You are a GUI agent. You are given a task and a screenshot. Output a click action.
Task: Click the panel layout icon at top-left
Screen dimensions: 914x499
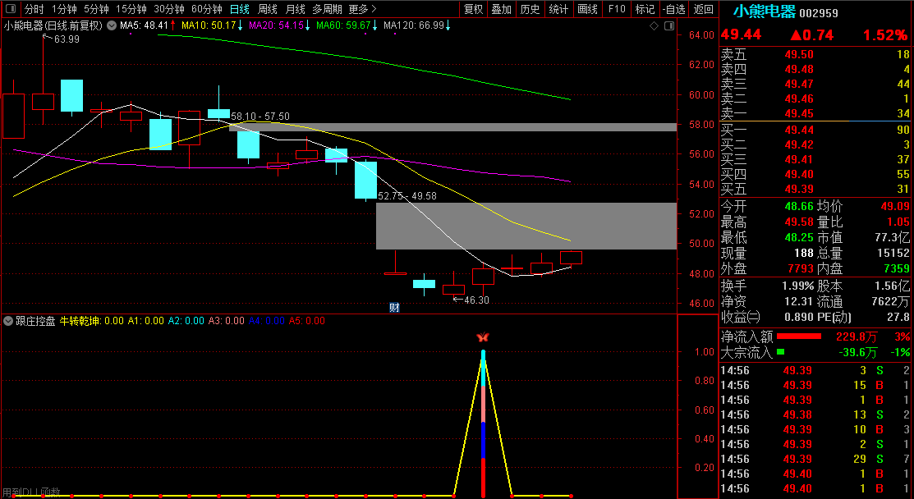point(10,9)
